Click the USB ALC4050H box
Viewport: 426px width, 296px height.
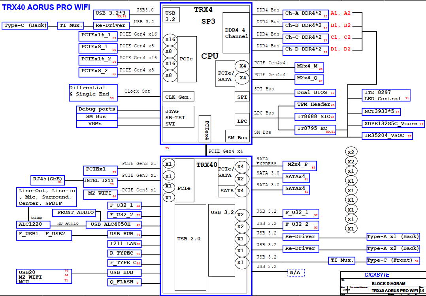[x=113, y=225]
